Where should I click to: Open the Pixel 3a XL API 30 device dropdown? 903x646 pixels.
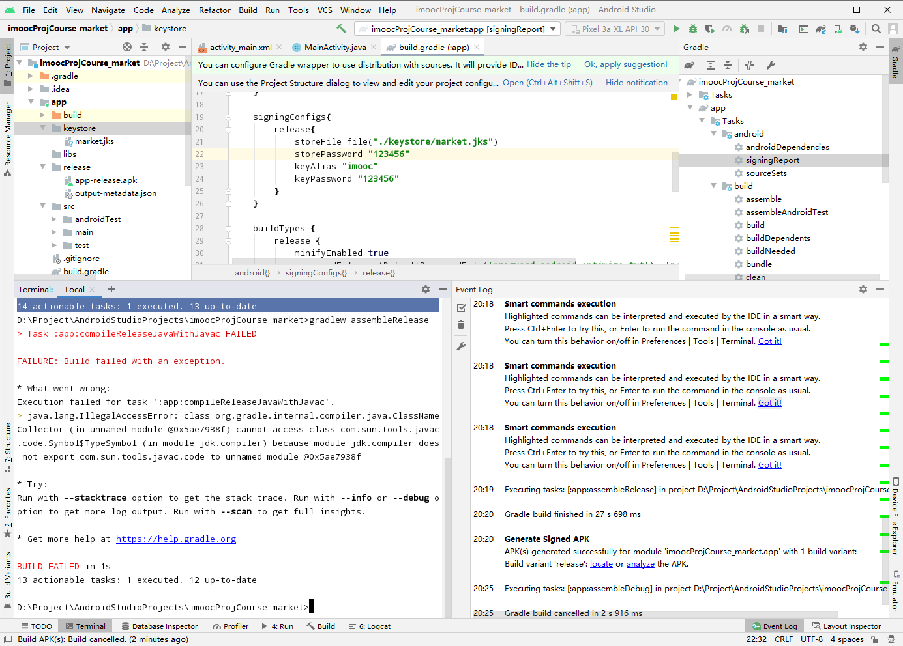point(615,29)
